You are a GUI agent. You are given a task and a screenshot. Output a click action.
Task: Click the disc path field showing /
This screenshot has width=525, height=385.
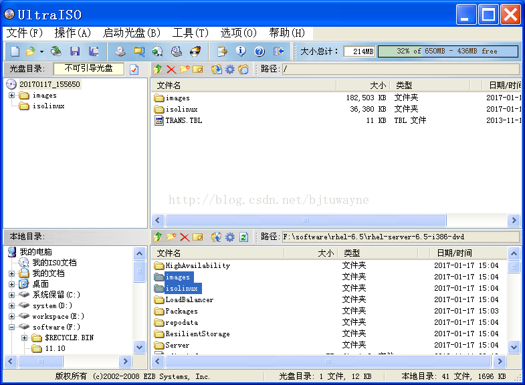[x=401, y=70]
